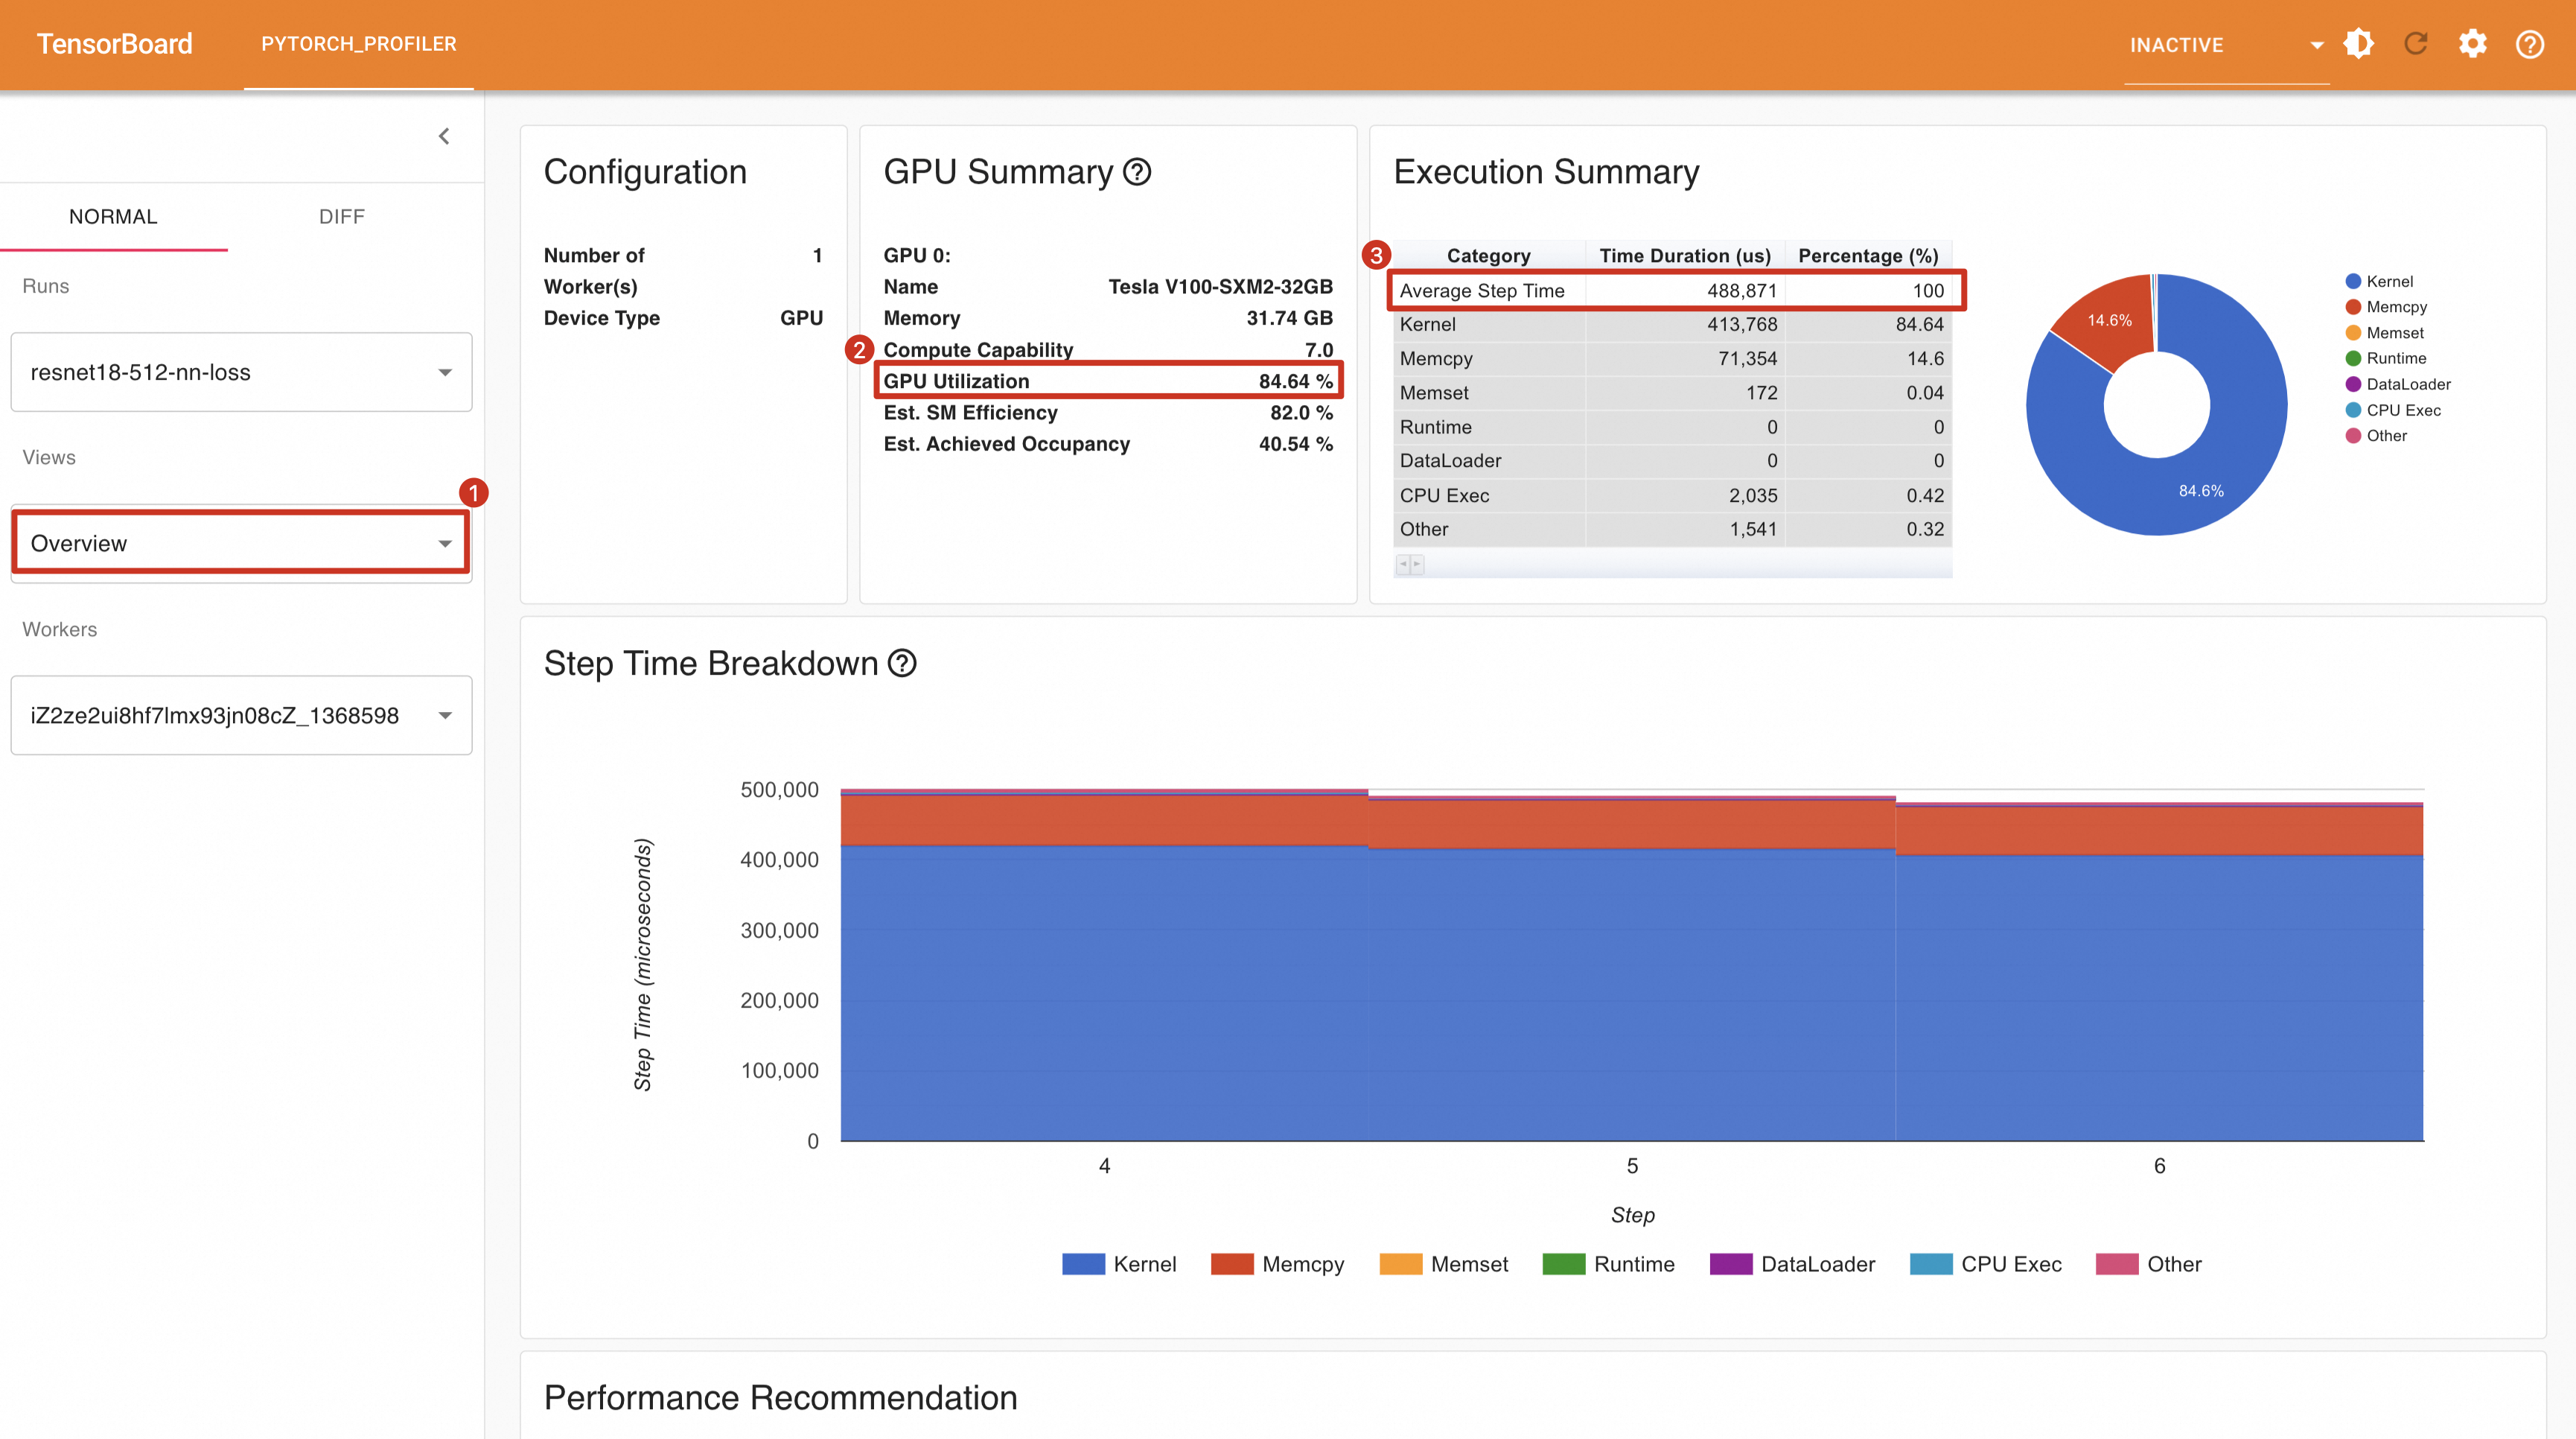2576x1439 pixels.
Task: Select the Memset row in Execution Summary table
Action: coord(1672,393)
